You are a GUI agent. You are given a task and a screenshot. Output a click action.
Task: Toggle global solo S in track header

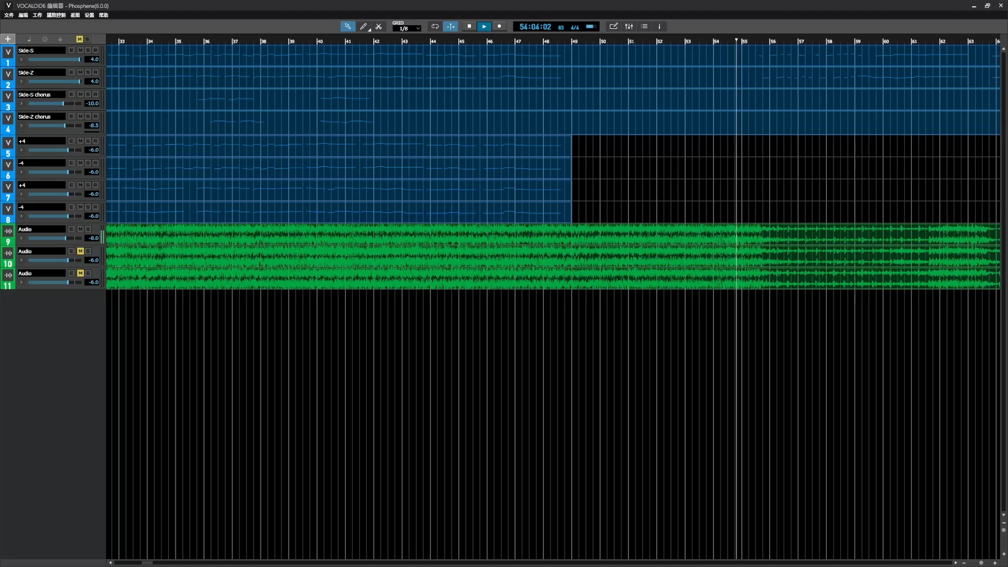[87, 39]
